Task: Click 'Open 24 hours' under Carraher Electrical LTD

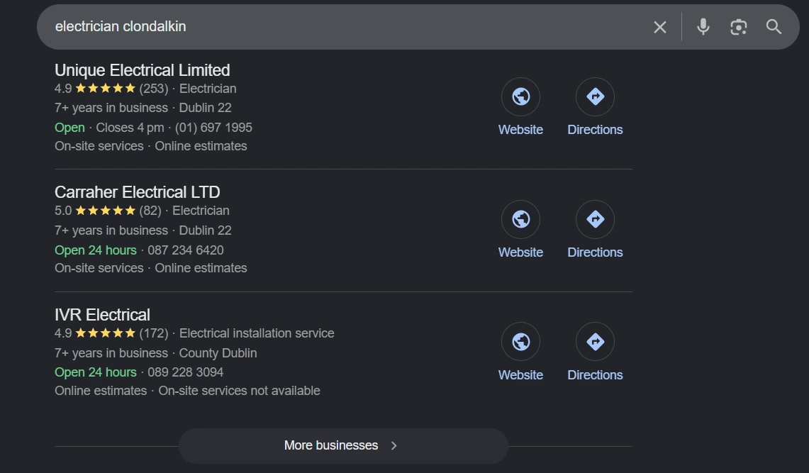Action: (96, 250)
